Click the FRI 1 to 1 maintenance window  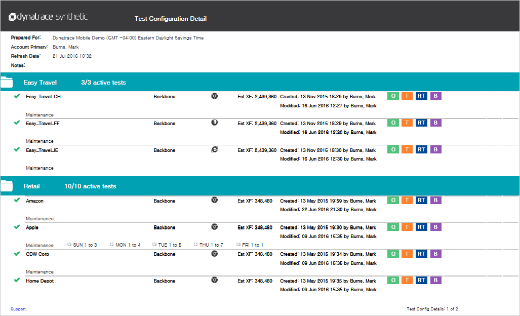[x=250, y=245]
